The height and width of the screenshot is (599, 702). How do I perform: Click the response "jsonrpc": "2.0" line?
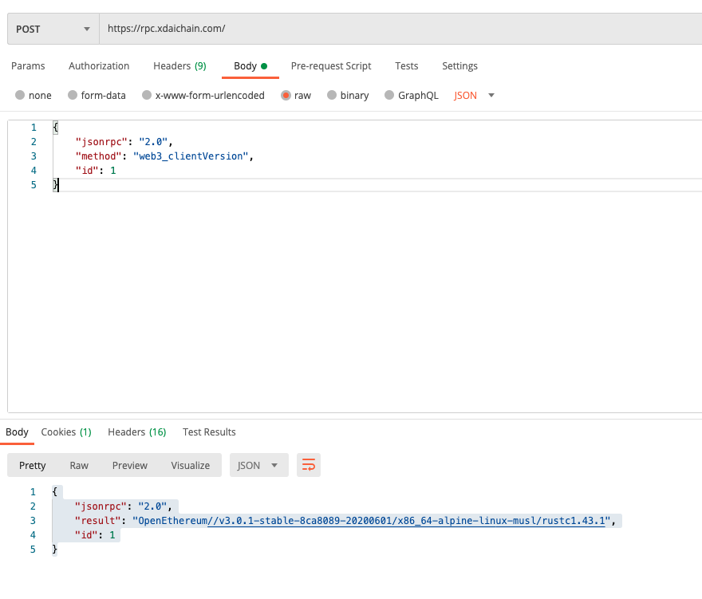coord(123,506)
